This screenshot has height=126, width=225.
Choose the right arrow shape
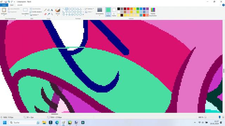click(75, 12)
